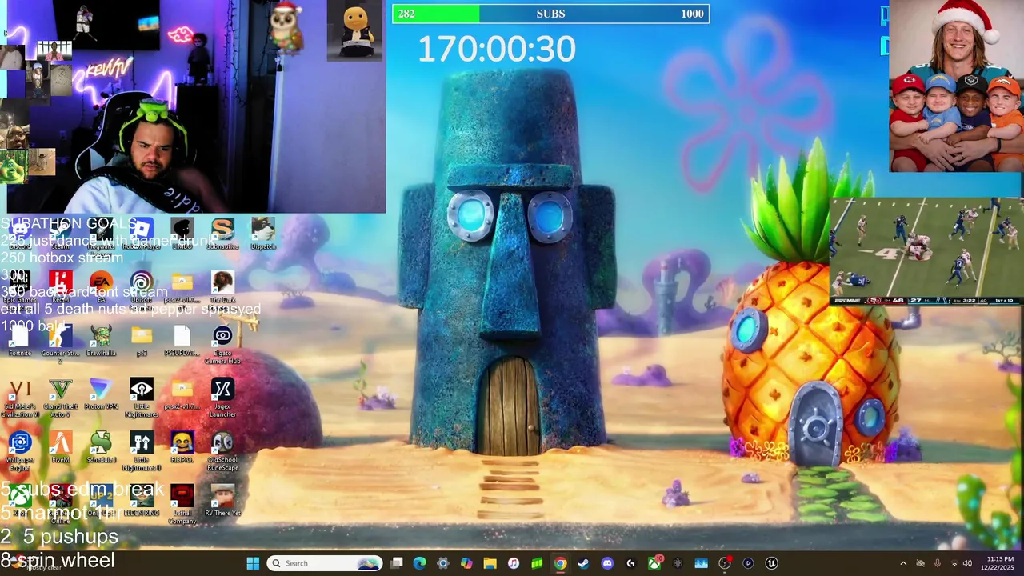The width and height of the screenshot is (1024, 576).
Task: Open Task View from the taskbar
Action: click(396, 563)
